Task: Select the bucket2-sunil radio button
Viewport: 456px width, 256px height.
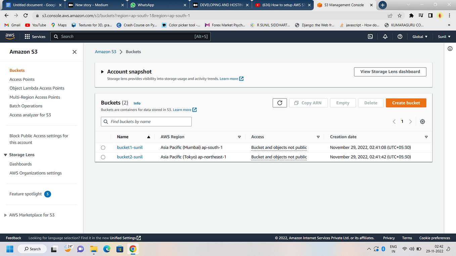Action: tap(103, 157)
